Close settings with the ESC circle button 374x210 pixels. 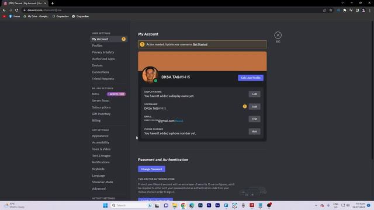278,35
